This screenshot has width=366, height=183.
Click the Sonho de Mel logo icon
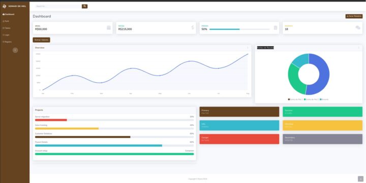pyautogui.click(x=4, y=6)
